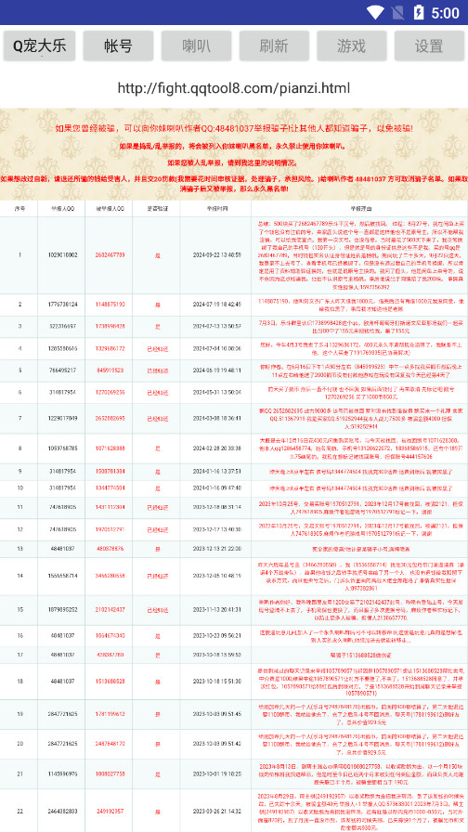Open the 游戏 tab
This screenshot has height=832, width=468.
[x=351, y=46]
